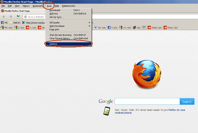
Task: Click the blue Search button
Action: (x=187, y=101)
